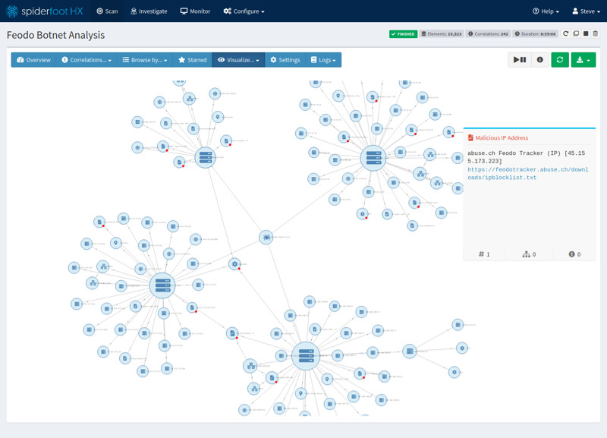The width and height of the screenshot is (607, 438).
Task: Toggle graph animation play/pause button
Action: click(x=520, y=60)
